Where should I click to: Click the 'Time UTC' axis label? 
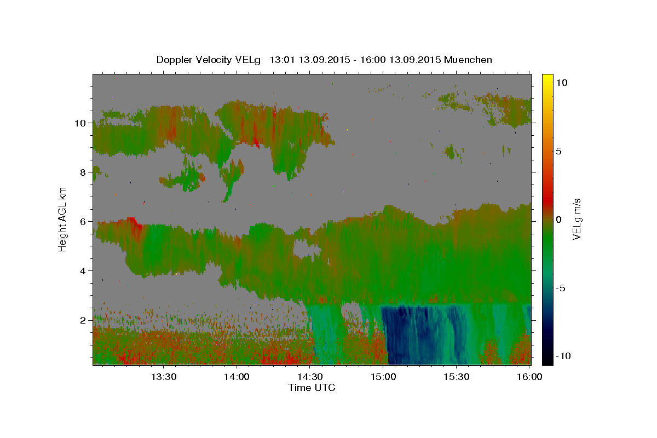tap(312, 388)
